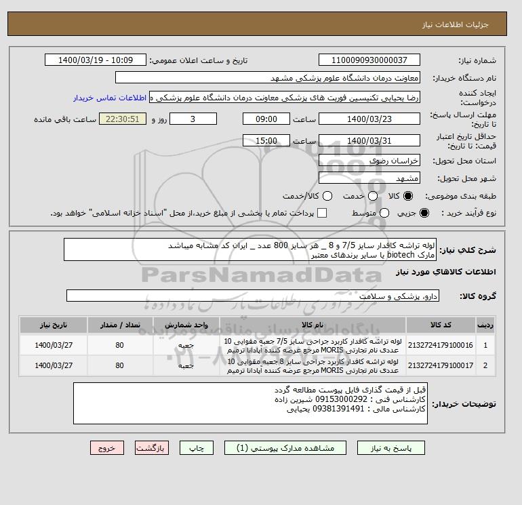The height and width of the screenshot is (505, 522).
Task: Click the کد کالا column header
Action: pyautogui.click(x=441, y=325)
